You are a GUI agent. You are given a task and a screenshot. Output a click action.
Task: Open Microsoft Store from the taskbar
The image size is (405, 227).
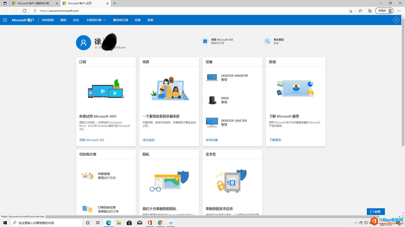(x=129, y=223)
